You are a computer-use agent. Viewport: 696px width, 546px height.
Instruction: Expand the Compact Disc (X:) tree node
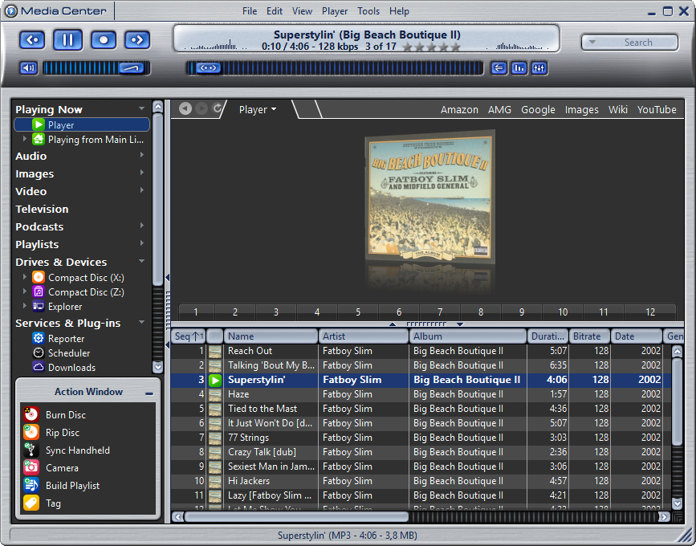pos(25,277)
